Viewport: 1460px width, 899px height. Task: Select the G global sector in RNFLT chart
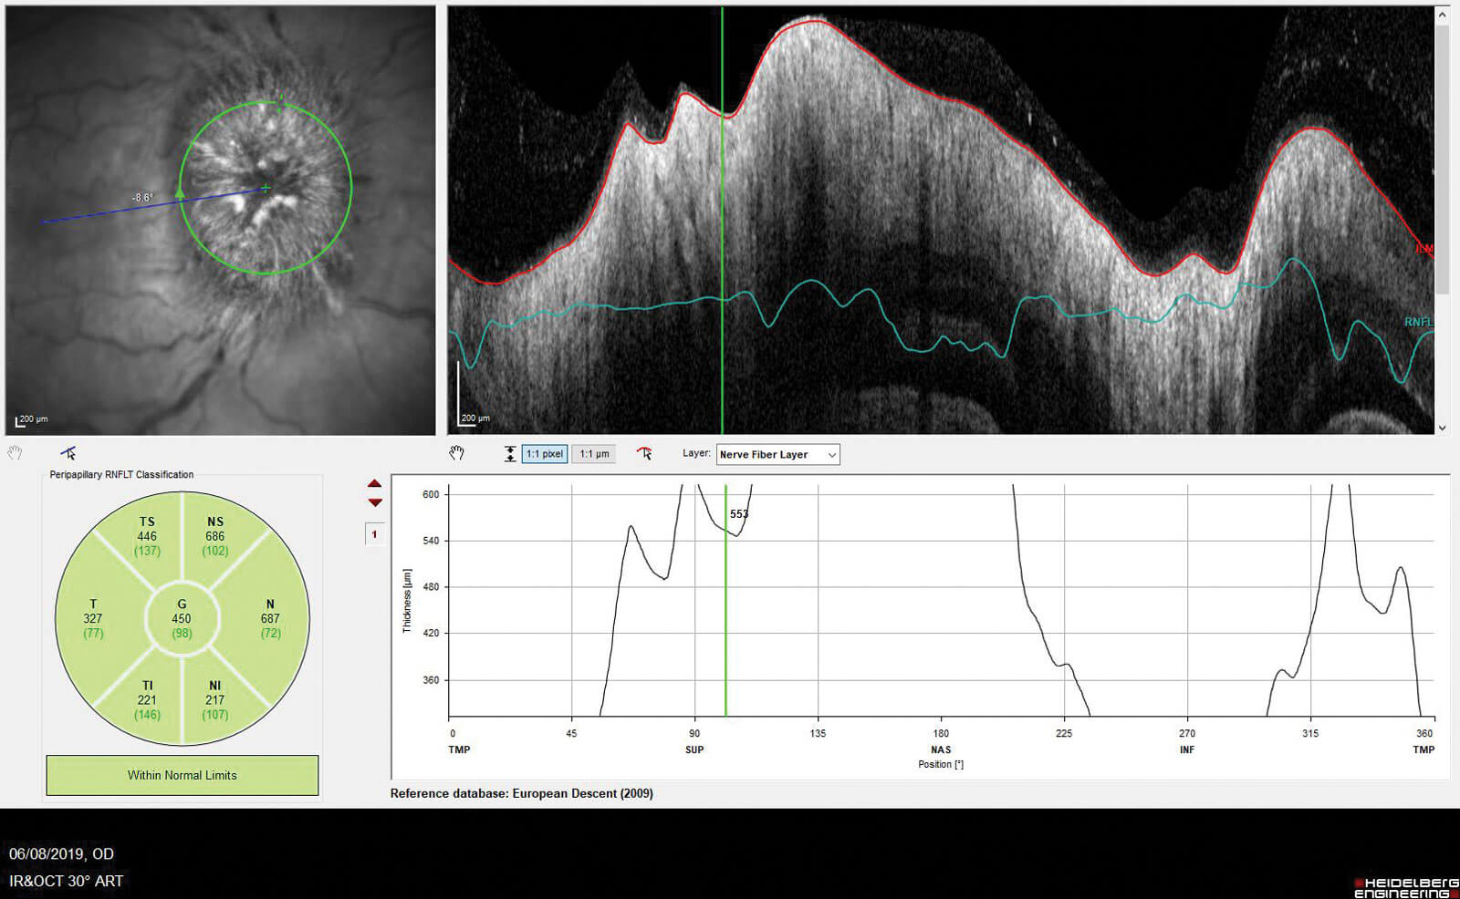click(182, 618)
